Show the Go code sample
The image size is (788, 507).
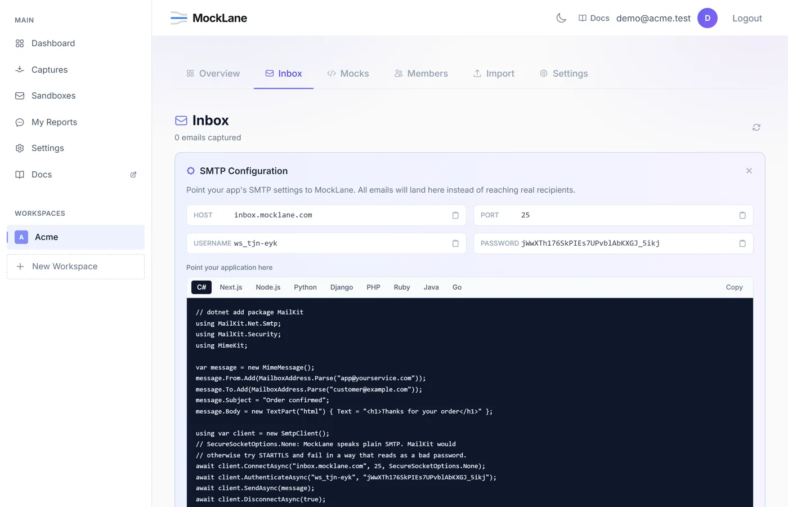click(x=457, y=287)
